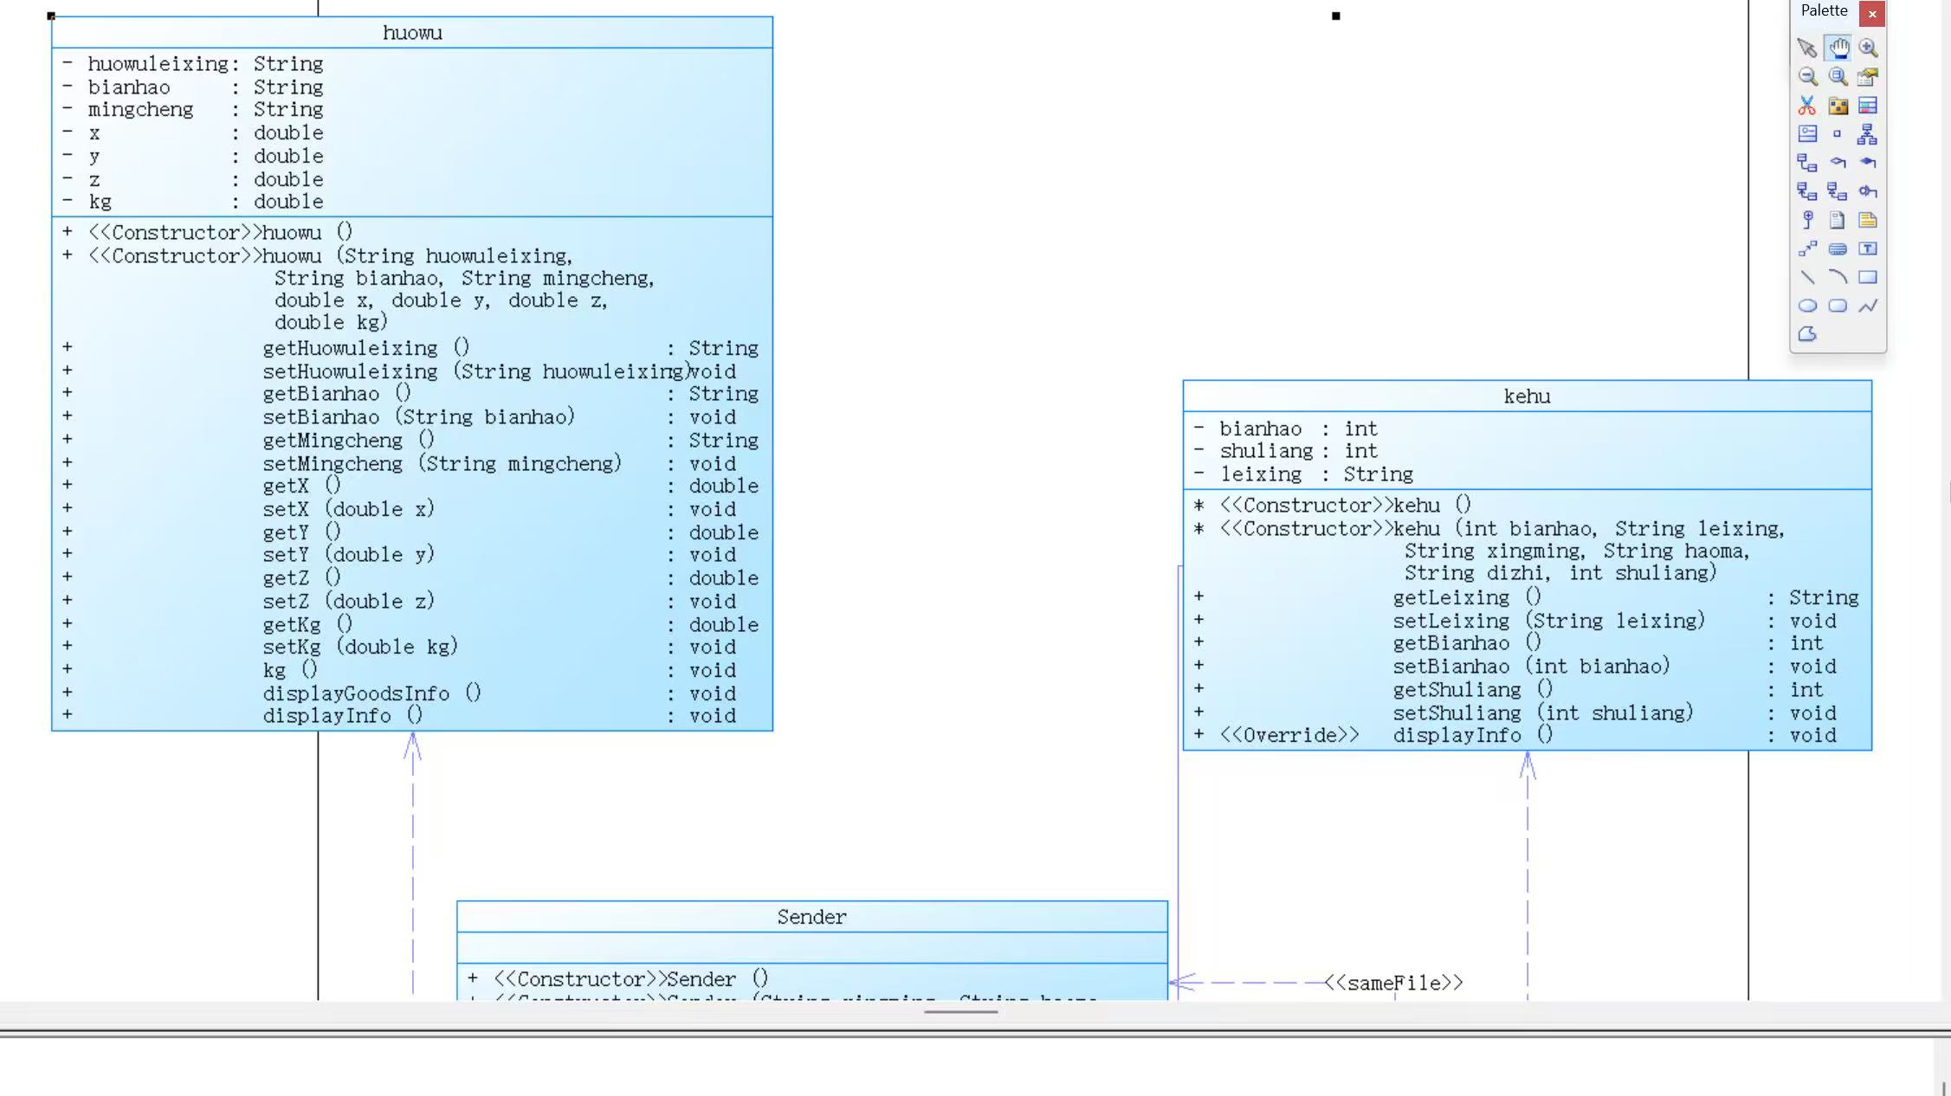This screenshot has width=1951, height=1096.
Task: Click the kehu class header
Action: [x=1527, y=396]
